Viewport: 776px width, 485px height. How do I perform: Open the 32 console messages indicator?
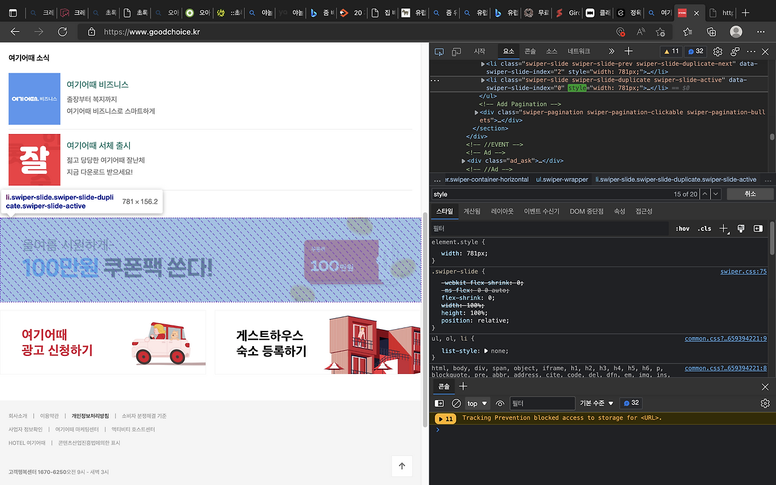coord(695,51)
